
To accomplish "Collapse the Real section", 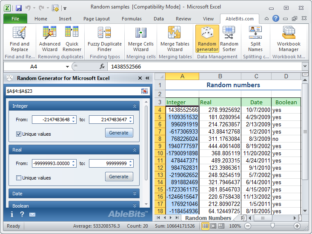I will (x=135, y=150).
